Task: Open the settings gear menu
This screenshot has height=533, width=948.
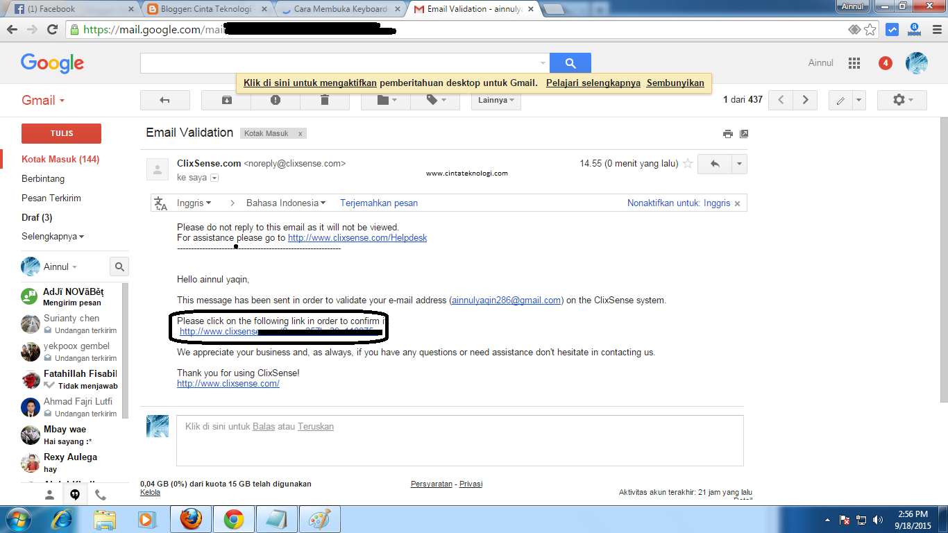Action: click(x=902, y=100)
